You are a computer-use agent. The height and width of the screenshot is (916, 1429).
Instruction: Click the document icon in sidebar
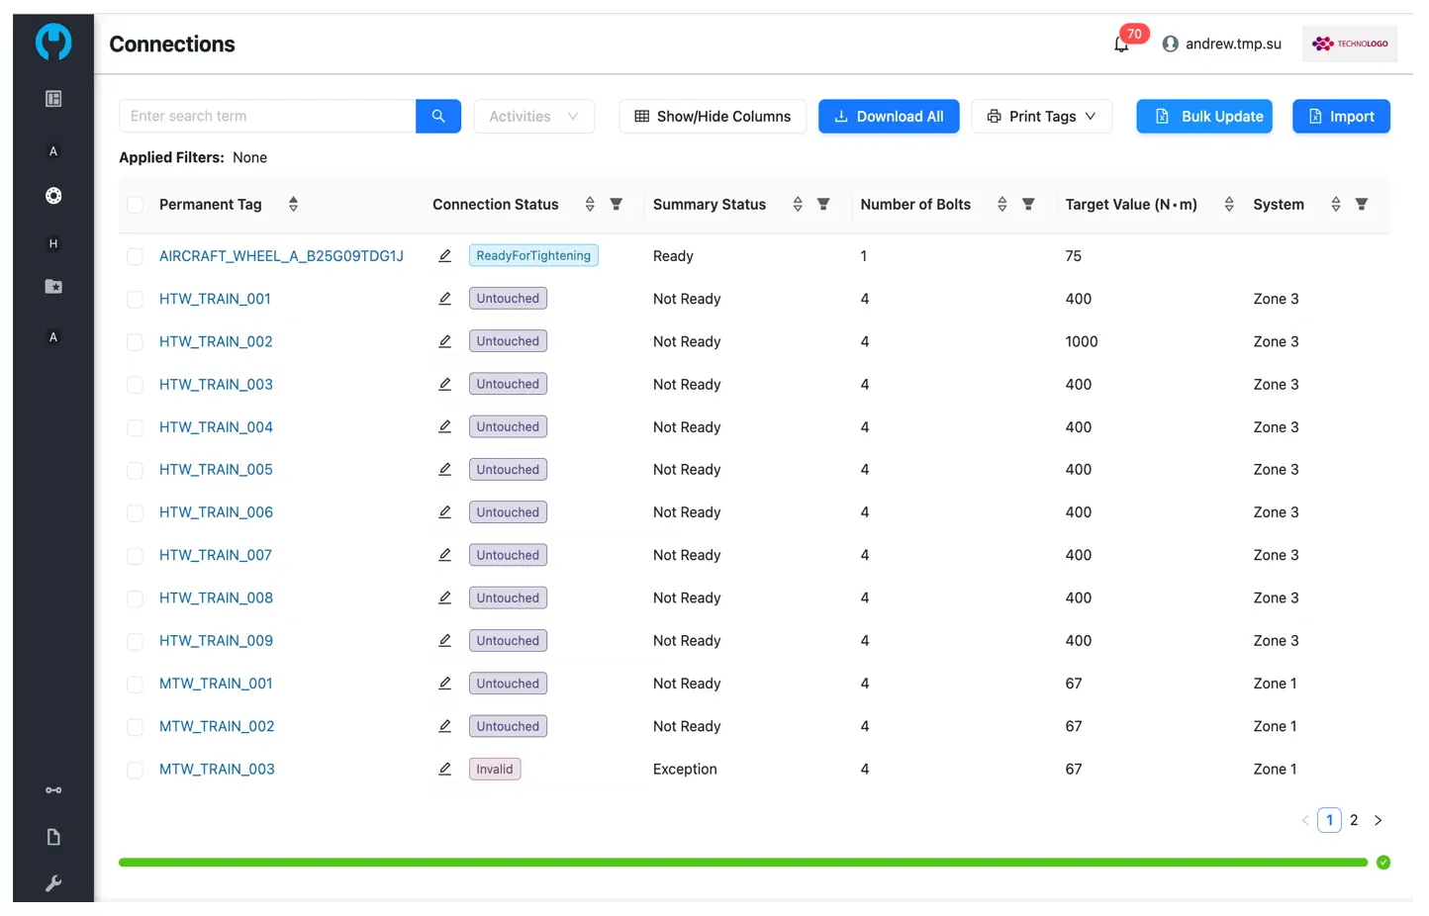click(x=53, y=837)
